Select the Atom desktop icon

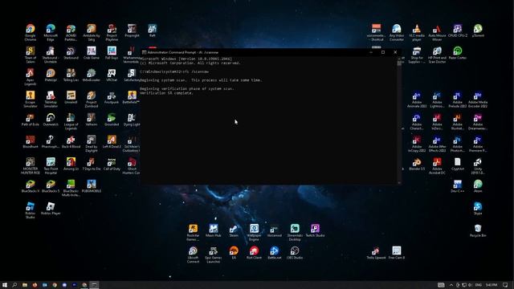(x=478, y=186)
